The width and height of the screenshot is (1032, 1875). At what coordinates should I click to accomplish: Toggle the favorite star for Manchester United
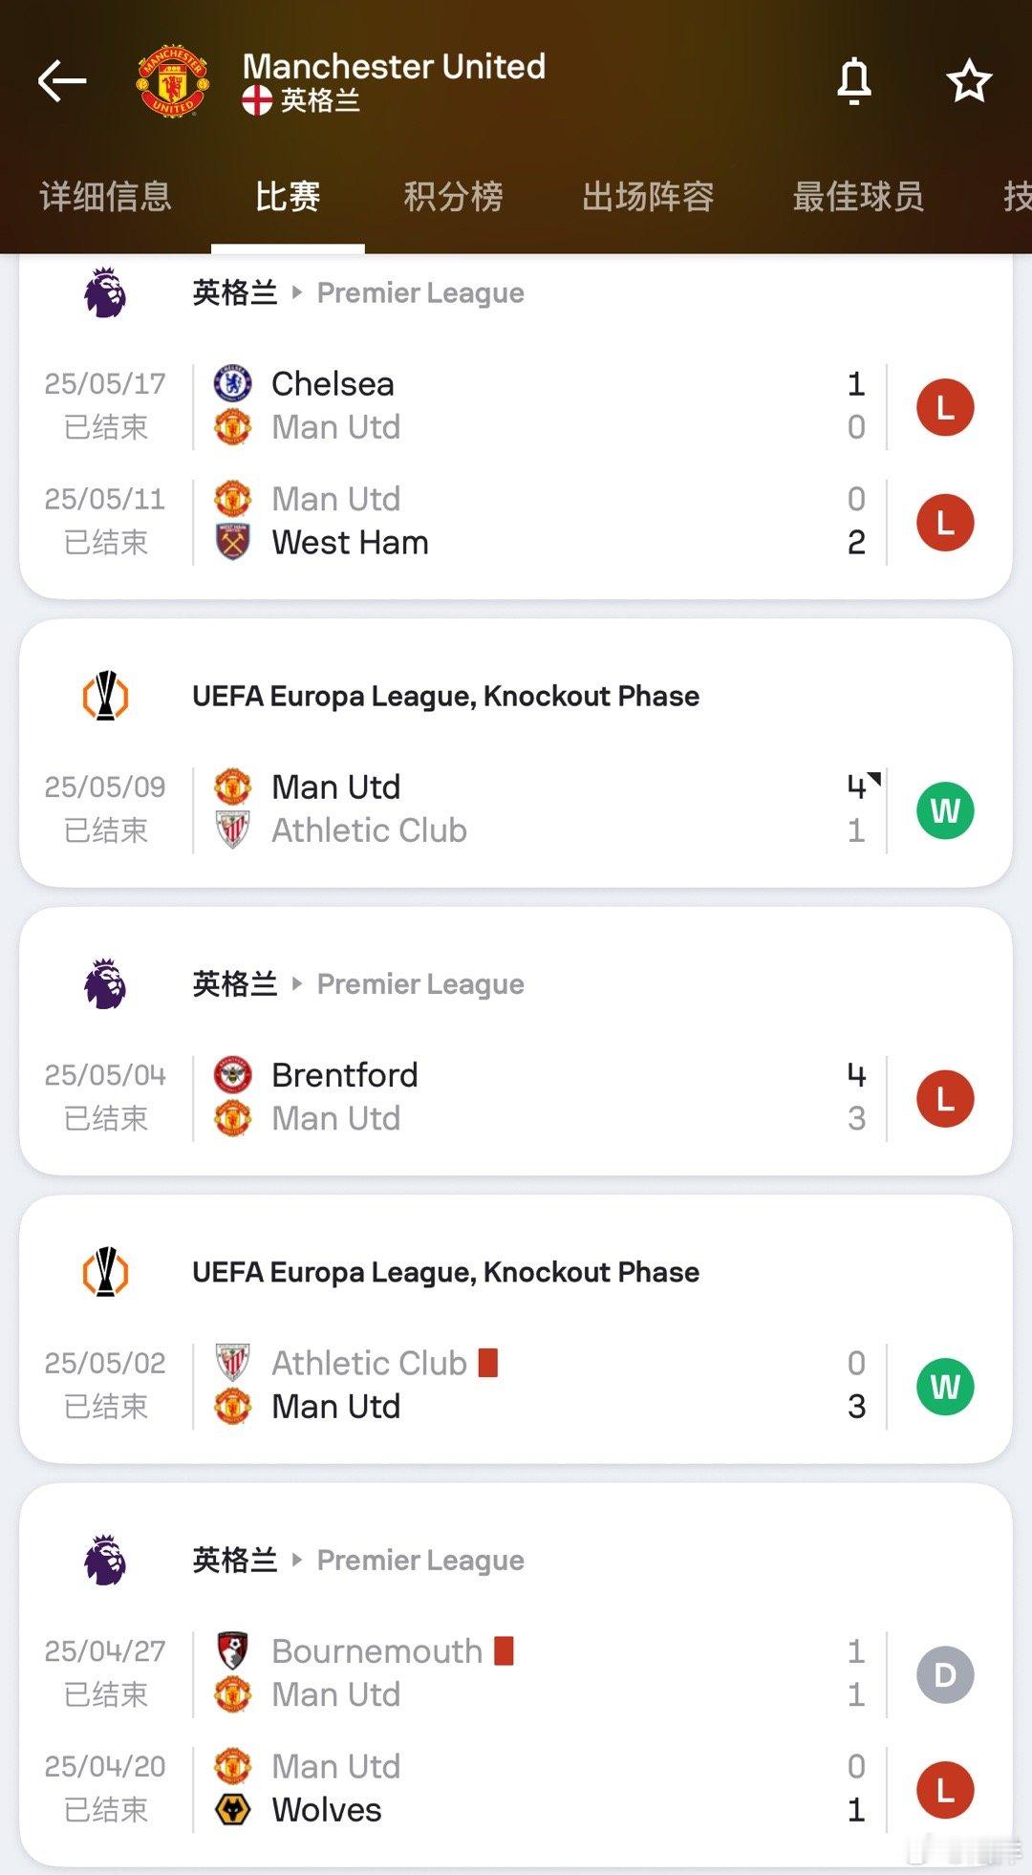pyautogui.click(x=969, y=81)
